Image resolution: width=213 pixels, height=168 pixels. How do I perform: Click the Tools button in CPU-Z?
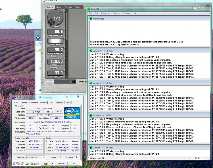[x=46, y=163]
